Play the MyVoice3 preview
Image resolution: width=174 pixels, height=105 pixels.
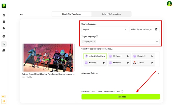pos(152,56)
